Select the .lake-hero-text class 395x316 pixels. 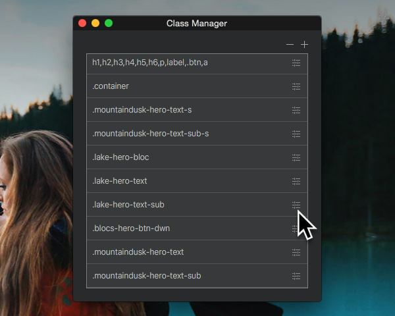(197, 181)
